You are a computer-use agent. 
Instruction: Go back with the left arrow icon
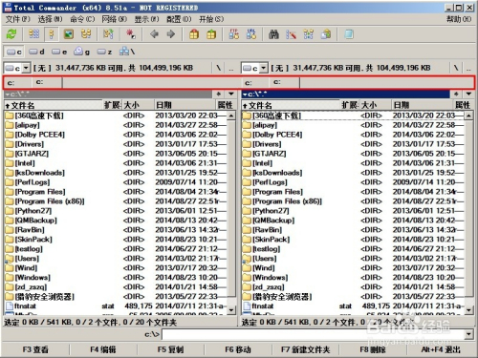(154, 34)
